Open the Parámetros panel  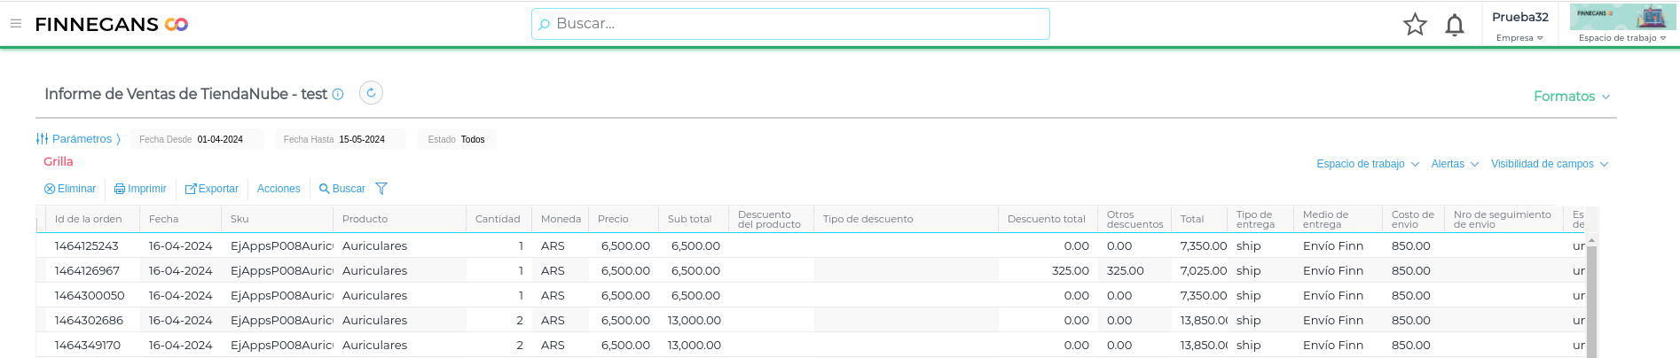78,139
